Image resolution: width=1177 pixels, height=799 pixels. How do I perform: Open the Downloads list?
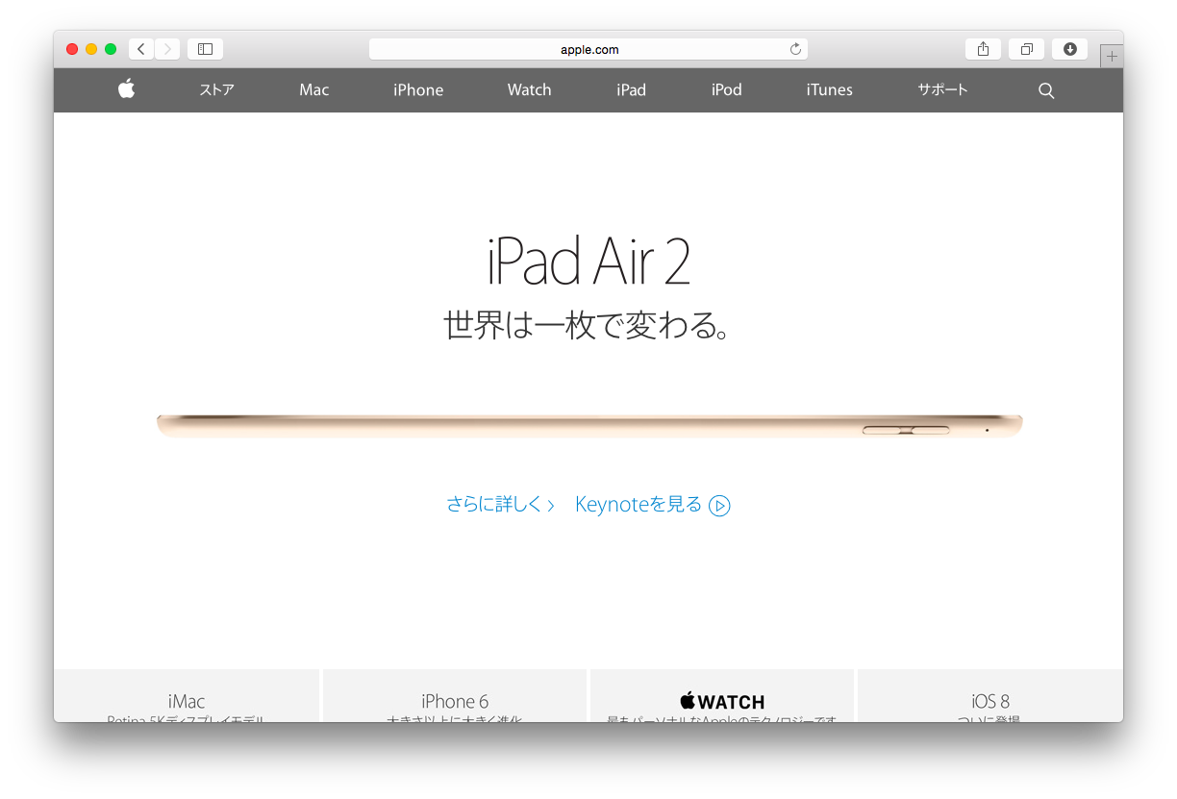pyautogui.click(x=1069, y=49)
